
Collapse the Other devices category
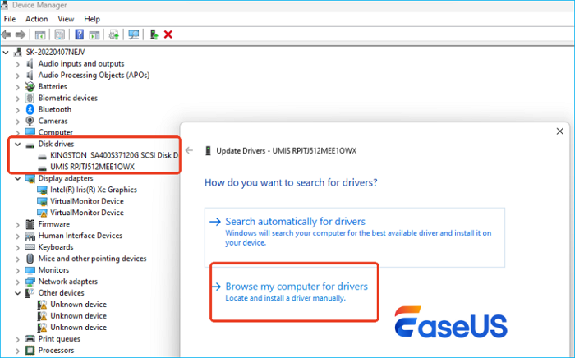pyautogui.click(x=18, y=293)
